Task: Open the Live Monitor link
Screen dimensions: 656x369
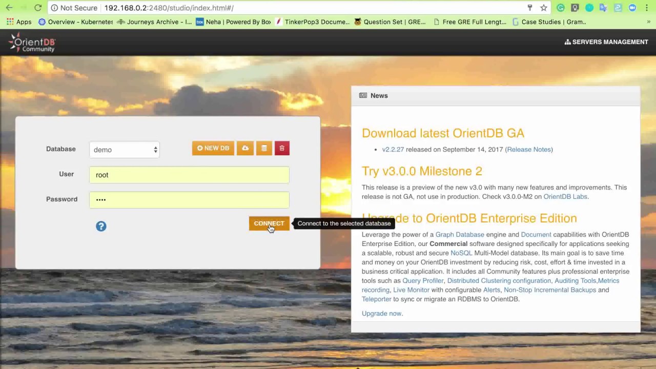Action: [411, 290]
